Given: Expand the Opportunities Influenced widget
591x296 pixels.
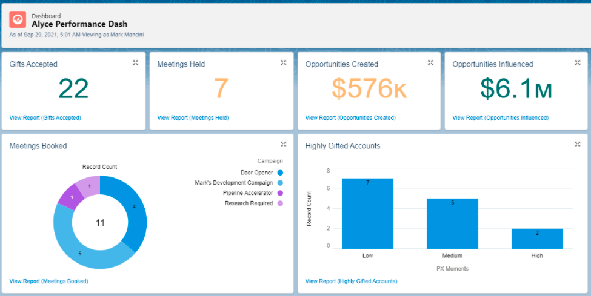Looking at the screenshot, I should [578, 63].
